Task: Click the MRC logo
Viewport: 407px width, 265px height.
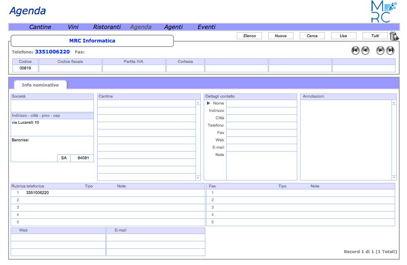Action: pos(384,11)
